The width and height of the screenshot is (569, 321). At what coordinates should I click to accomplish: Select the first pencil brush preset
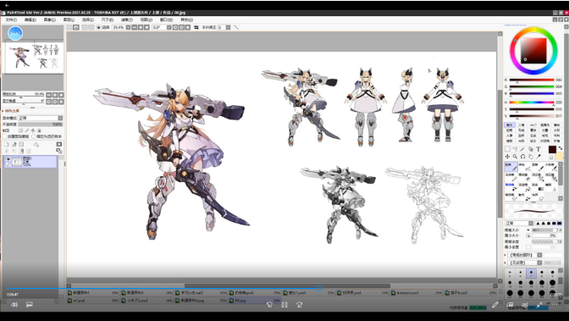[511, 167]
